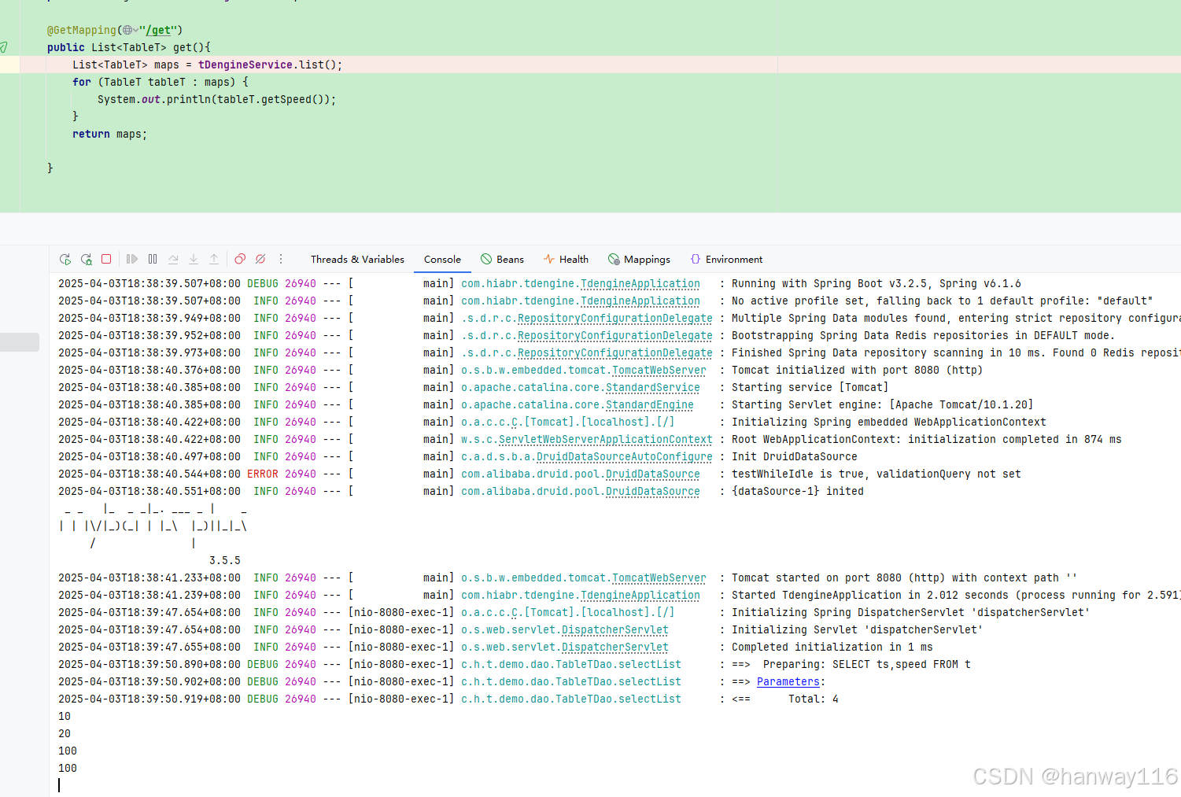The image size is (1181, 797).
Task: Open the three-dot overflow menu in debug toolbar
Action: pos(281,259)
